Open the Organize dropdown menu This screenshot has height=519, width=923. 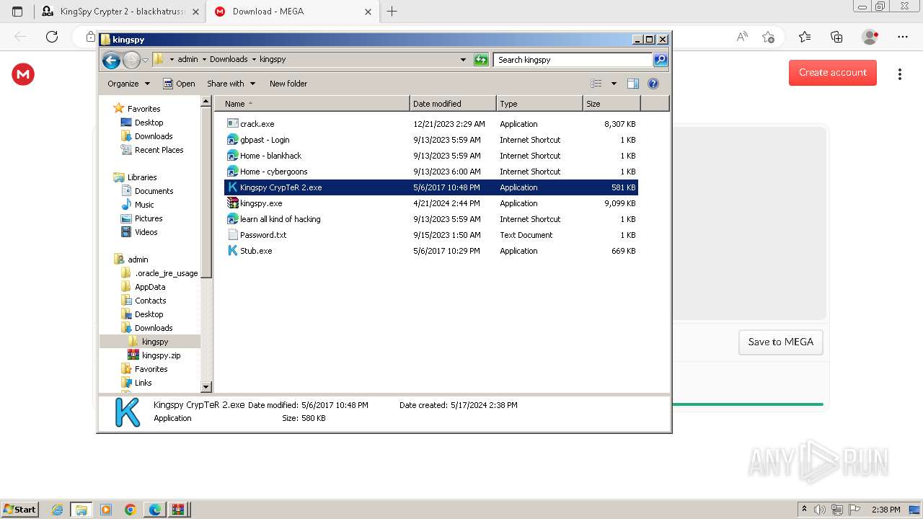128,84
